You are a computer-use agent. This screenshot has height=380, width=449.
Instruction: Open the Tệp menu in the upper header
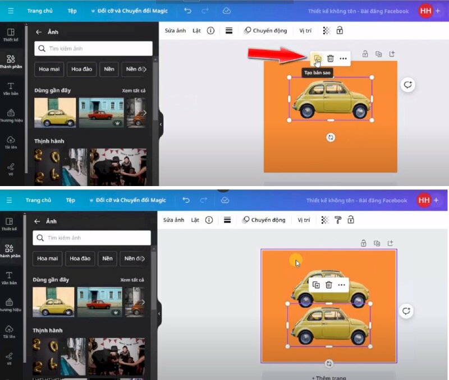(72, 11)
